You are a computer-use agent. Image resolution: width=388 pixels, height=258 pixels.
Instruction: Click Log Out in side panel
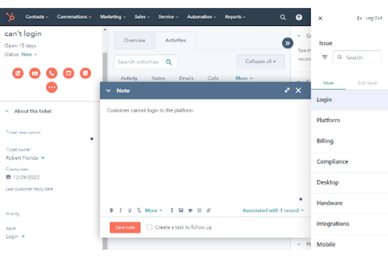[370, 18]
